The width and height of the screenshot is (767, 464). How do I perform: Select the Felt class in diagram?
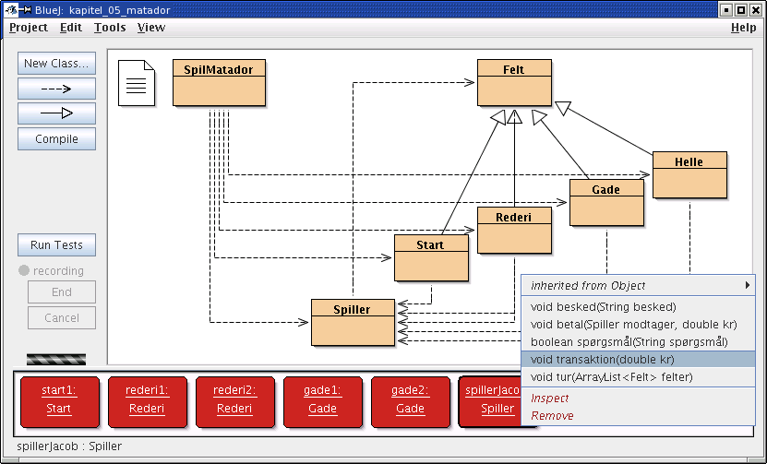514,82
